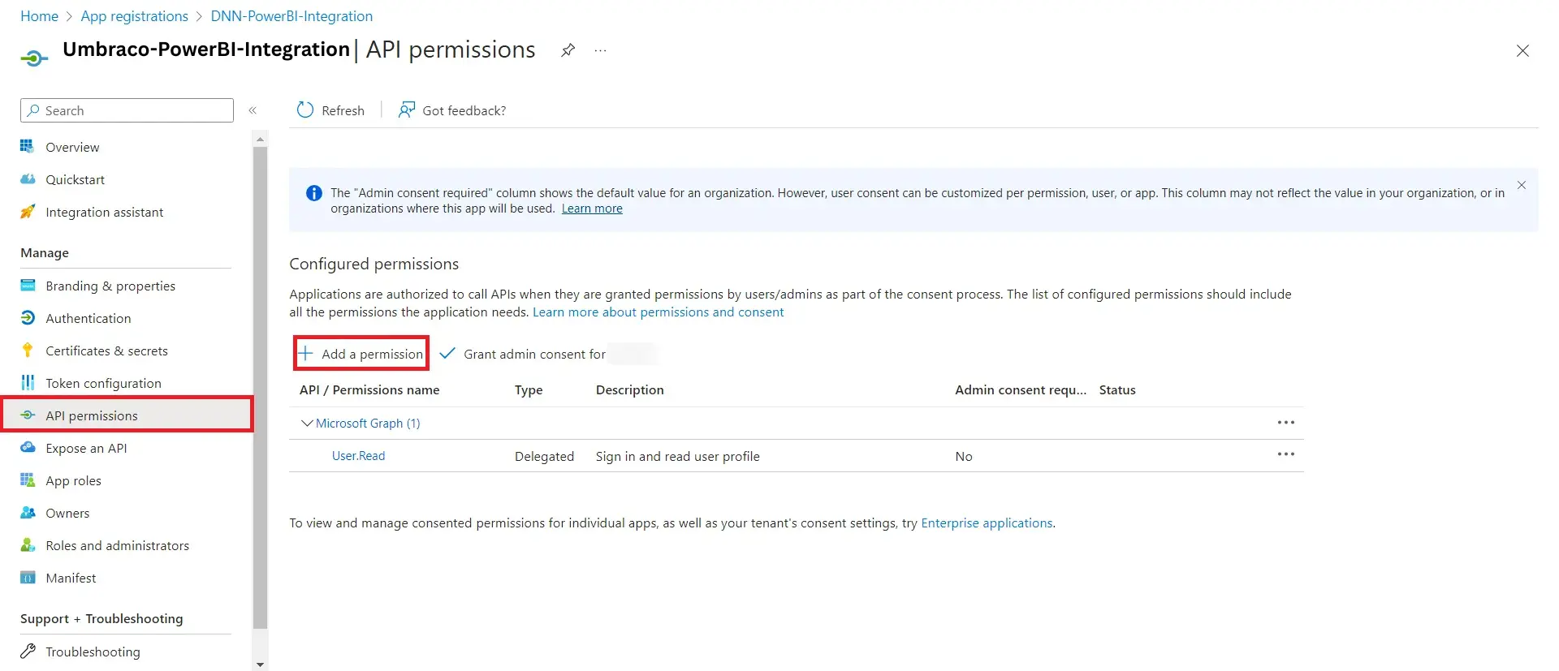This screenshot has width=1559, height=671.
Task: Click the Manifest icon
Action: click(28, 578)
